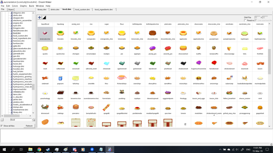Screen dimensions: 273x153
Task: Switch to the food_custom.dmi tab
Action: point(82,10)
